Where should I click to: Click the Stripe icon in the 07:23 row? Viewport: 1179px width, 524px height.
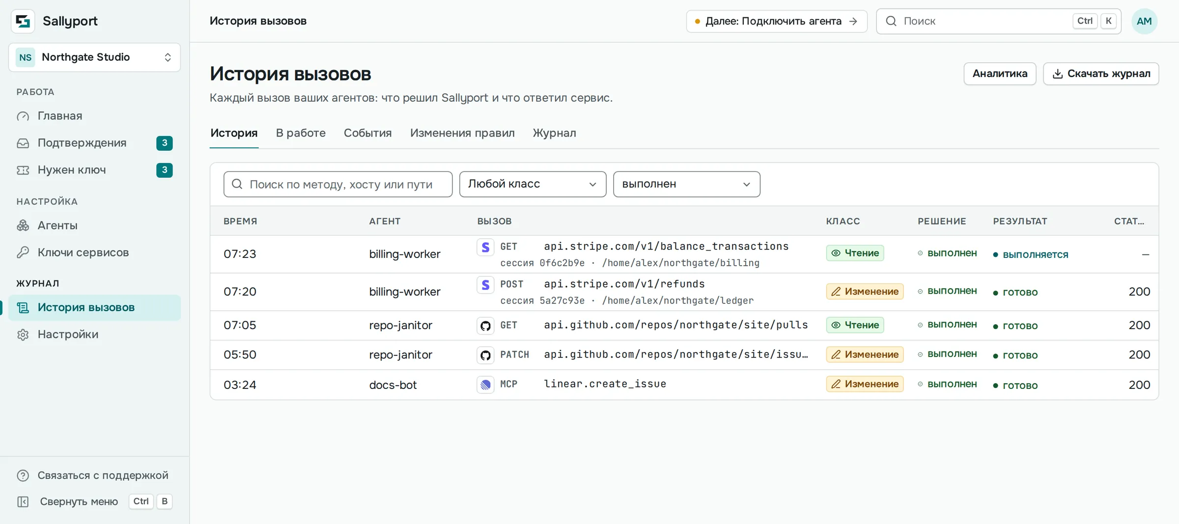click(x=485, y=247)
